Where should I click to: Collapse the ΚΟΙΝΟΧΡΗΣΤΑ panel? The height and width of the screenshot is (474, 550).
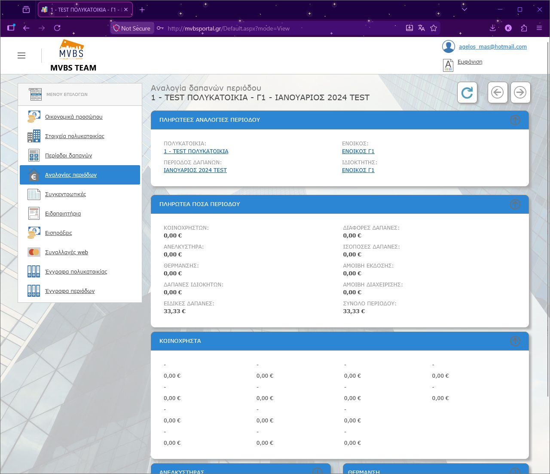tap(515, 341)
